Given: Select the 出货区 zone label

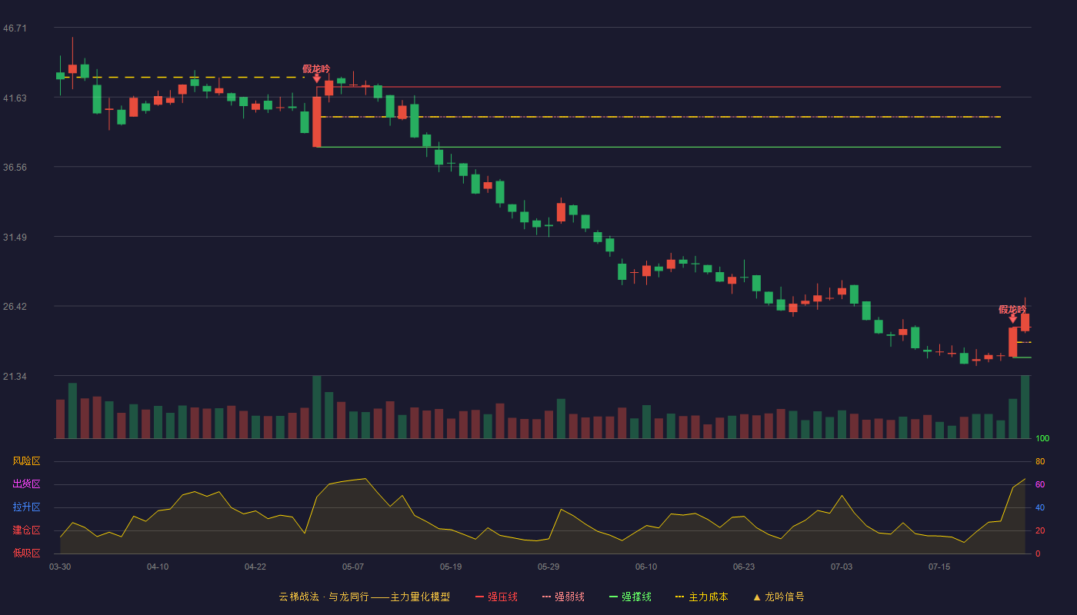Looking at the screenshot, I should 26,484.
